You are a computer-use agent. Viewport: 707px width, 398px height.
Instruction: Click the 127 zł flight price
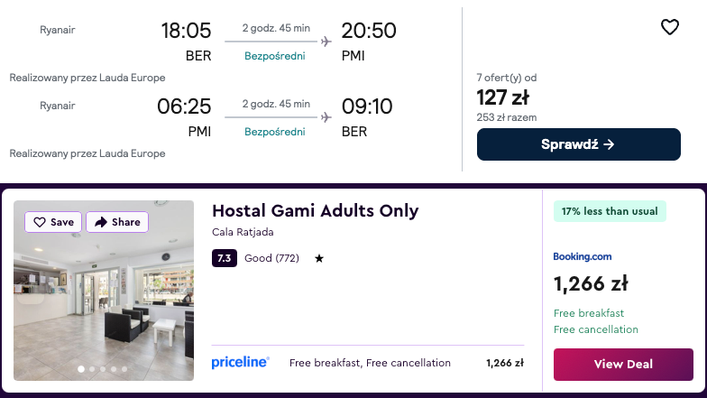(502, 97)
